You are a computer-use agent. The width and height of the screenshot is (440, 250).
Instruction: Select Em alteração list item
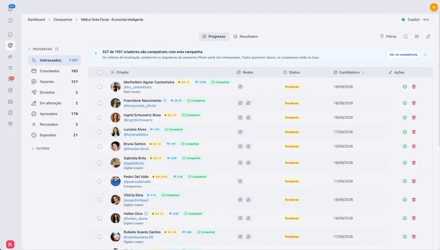tap(54, 103)
